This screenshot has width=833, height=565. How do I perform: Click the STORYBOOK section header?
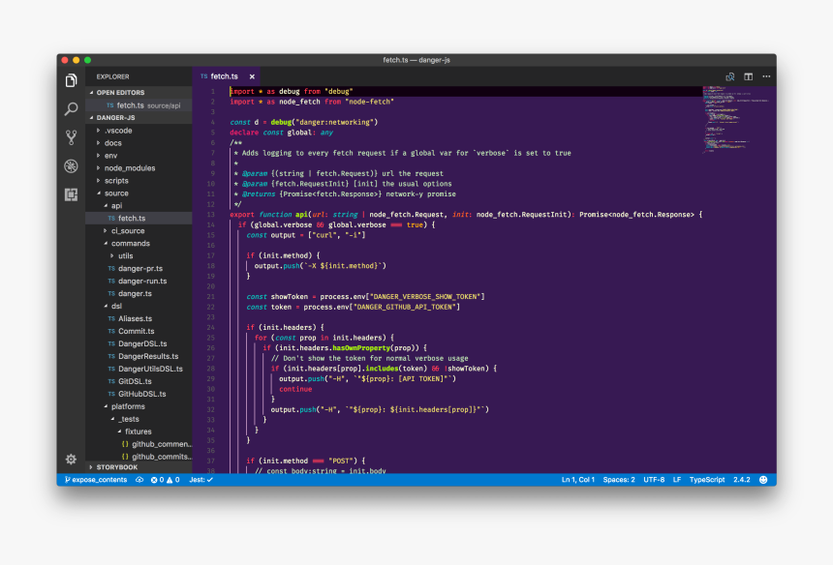116,466
